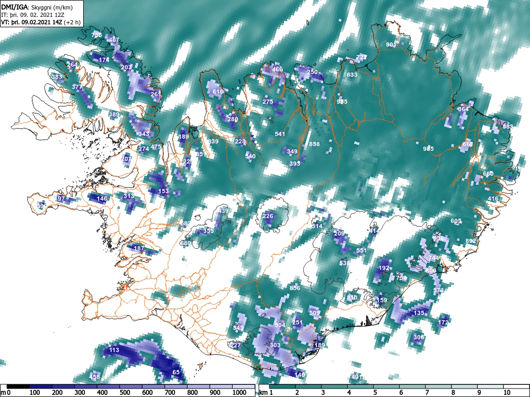
Task: Click the 10 label on the km scale
Action: click(x=506, y=393)
